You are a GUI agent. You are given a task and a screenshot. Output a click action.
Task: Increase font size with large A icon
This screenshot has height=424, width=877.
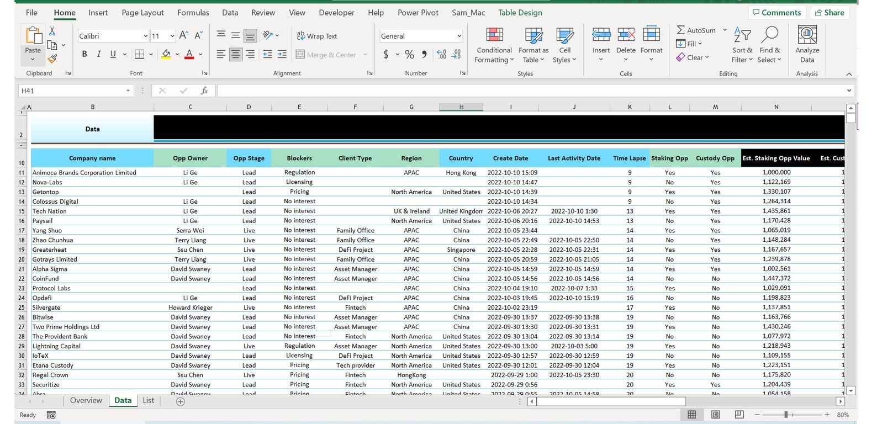(x=184, y=35)
